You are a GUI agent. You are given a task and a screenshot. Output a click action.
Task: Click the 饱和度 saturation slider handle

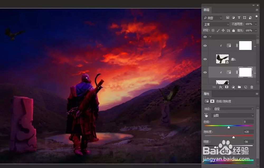pos(234,137)
